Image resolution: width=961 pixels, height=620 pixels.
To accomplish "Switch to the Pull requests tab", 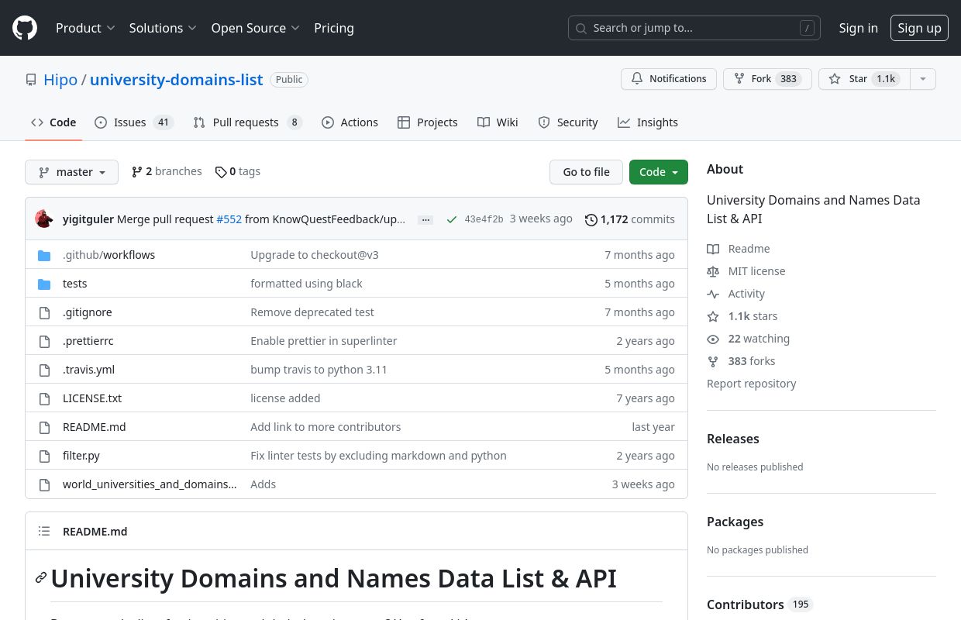I will pos(247,122).
